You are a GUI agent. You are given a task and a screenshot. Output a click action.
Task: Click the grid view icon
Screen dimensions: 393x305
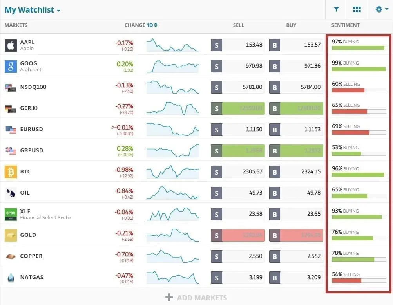click(357, 9)
